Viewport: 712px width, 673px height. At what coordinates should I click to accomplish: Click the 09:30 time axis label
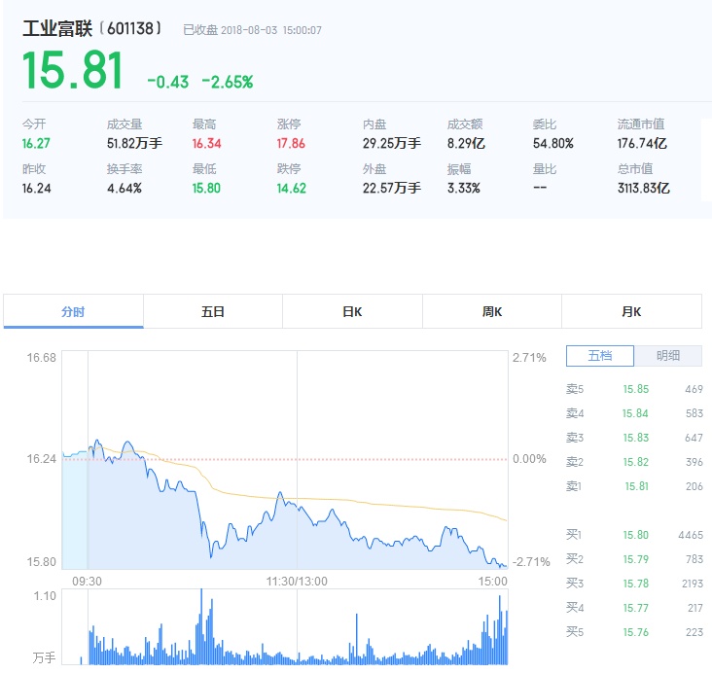coord(87,582)
